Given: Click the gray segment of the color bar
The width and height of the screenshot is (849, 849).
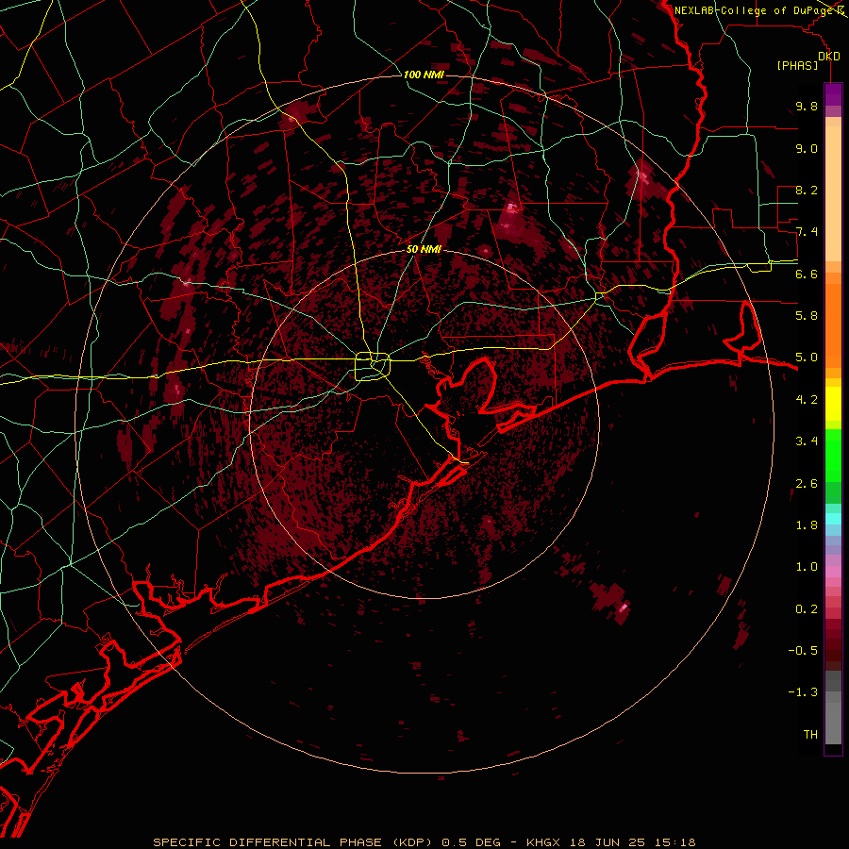Looking at the screenshot, I should 833,708.
